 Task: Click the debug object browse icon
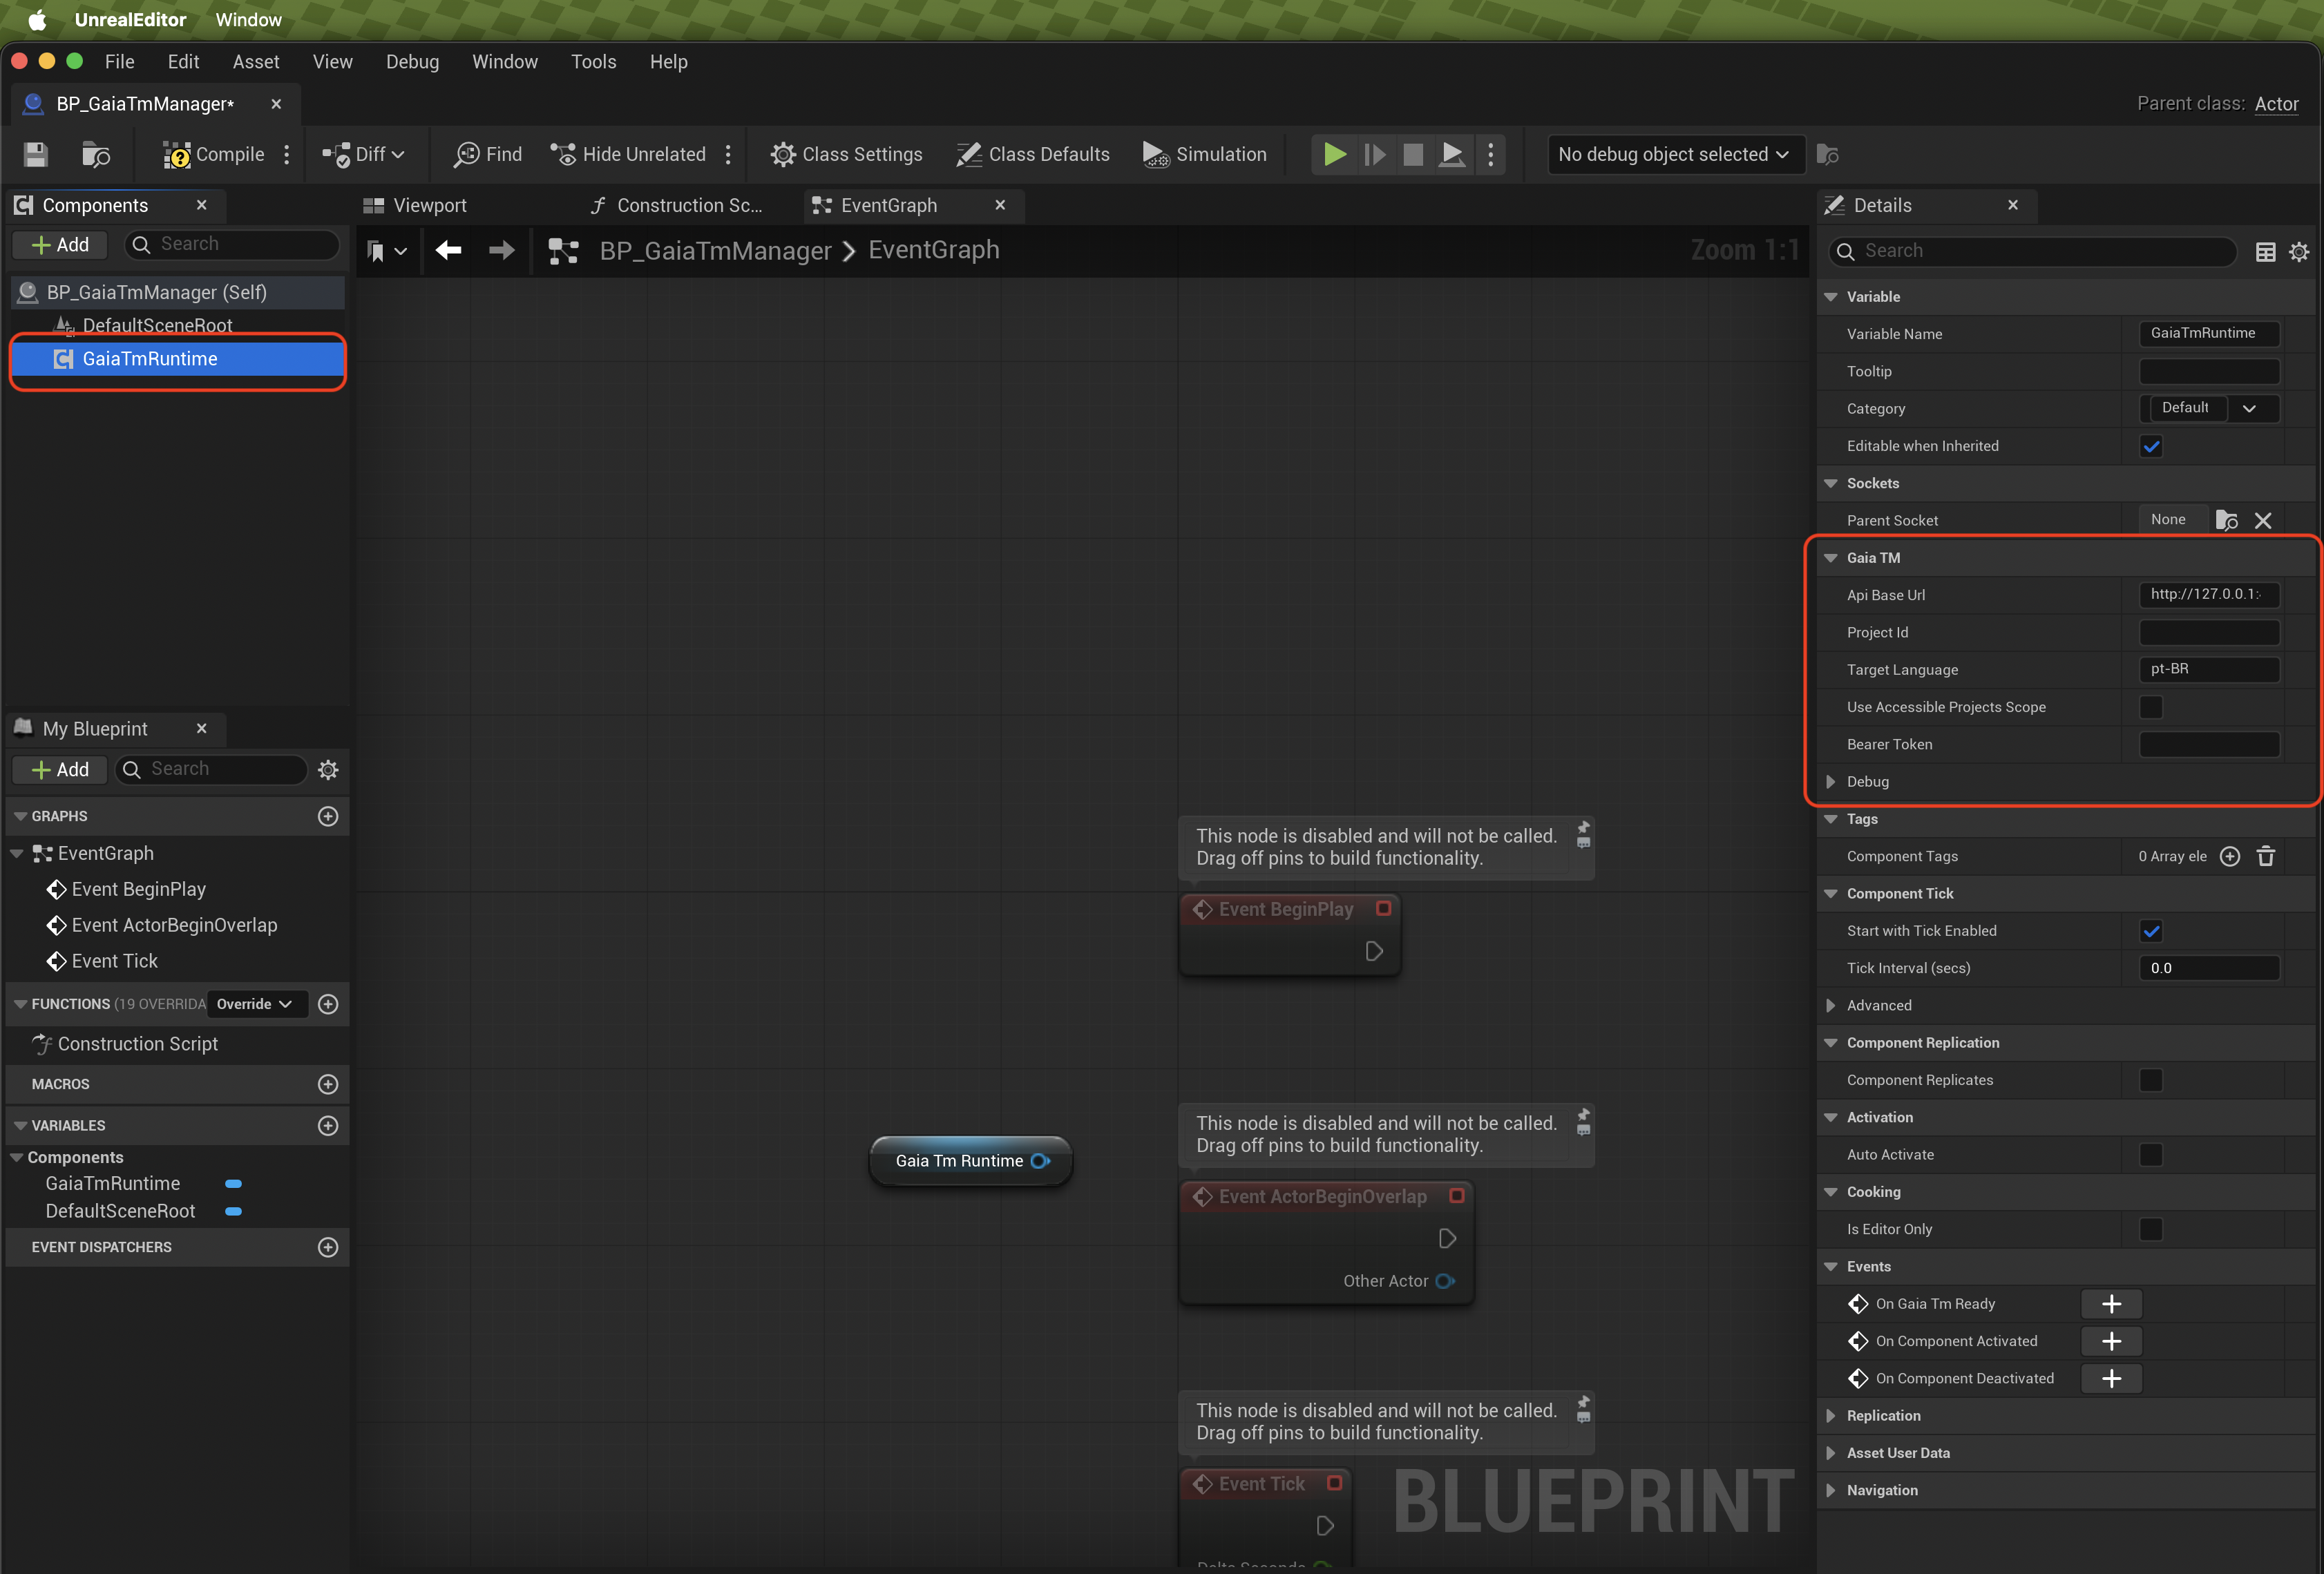point(1828,154)
